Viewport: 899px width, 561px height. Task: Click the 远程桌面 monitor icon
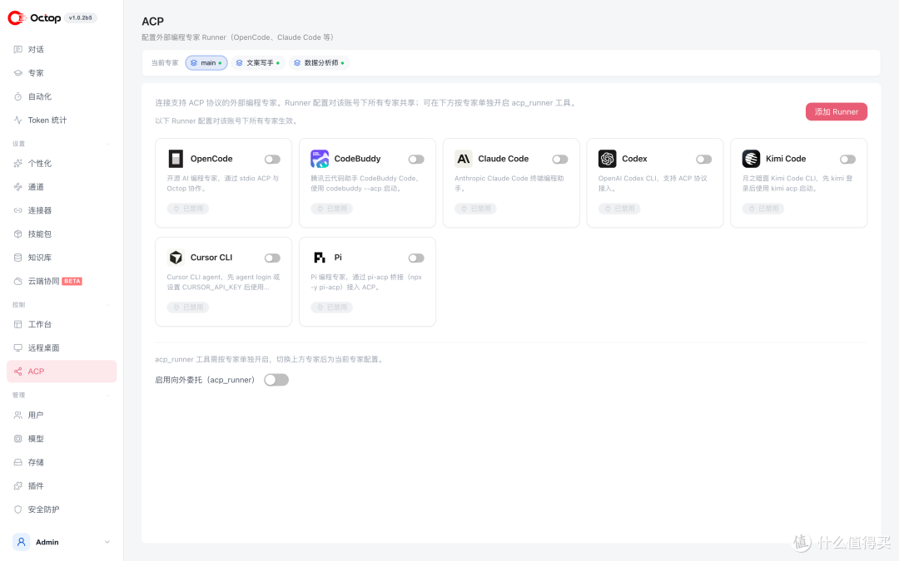pyautogui.click(x=17, y=347)
